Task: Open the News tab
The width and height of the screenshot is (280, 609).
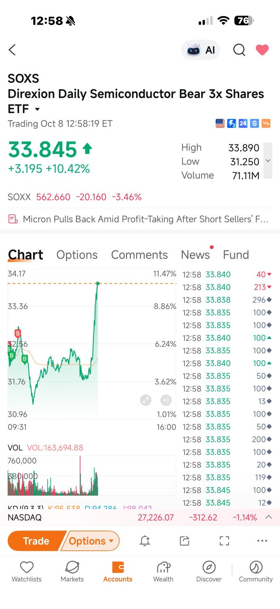Action: (x=196, y=255)
